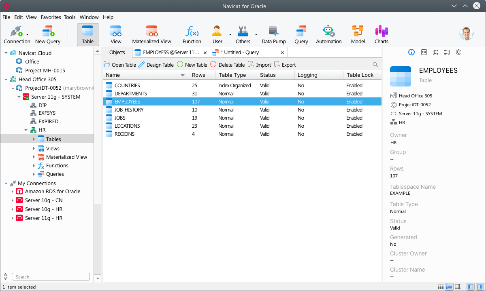Collapse the Head Office 305 node
The height and width of the screenshot is (291, 486).
coord(6,79)
